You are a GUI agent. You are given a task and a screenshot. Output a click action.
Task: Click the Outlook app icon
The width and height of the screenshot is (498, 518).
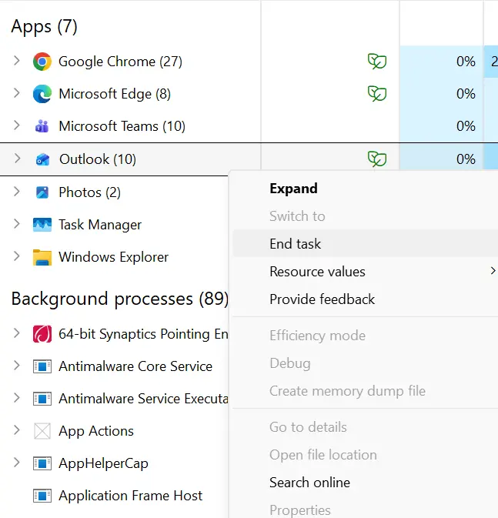(x=42, y=159)
